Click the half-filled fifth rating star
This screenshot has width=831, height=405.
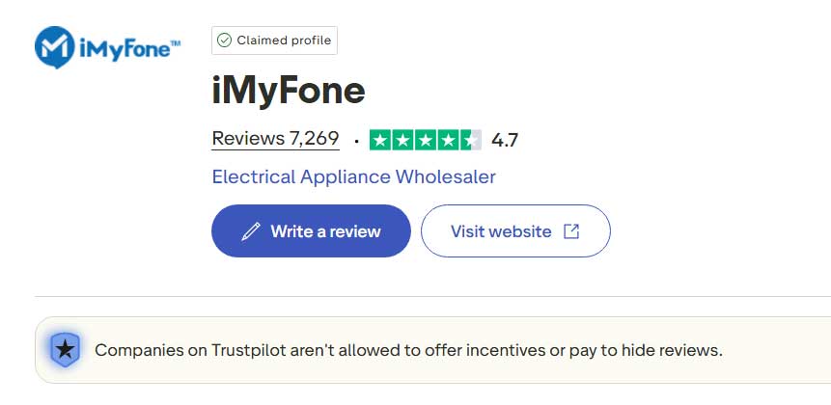point(470,140)
